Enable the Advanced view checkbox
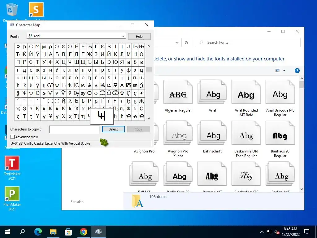The width and height of the screenshot is (317, 238). click(12, 137)
